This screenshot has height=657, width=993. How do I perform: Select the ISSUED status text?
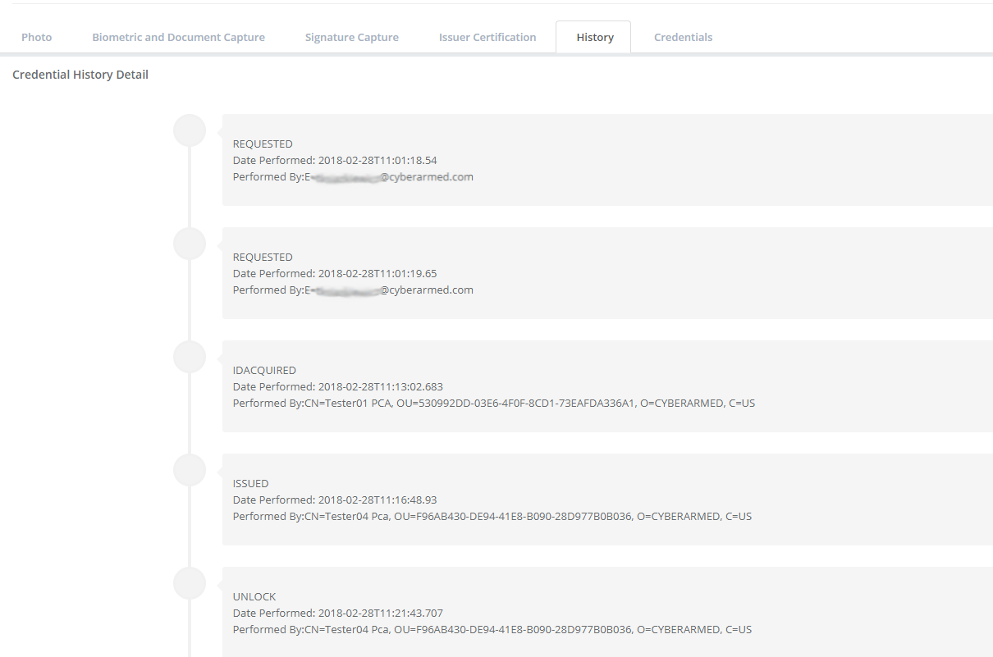(x=250, y=483)
